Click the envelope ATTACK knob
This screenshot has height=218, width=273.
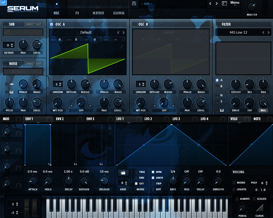(x=33, y=181)
